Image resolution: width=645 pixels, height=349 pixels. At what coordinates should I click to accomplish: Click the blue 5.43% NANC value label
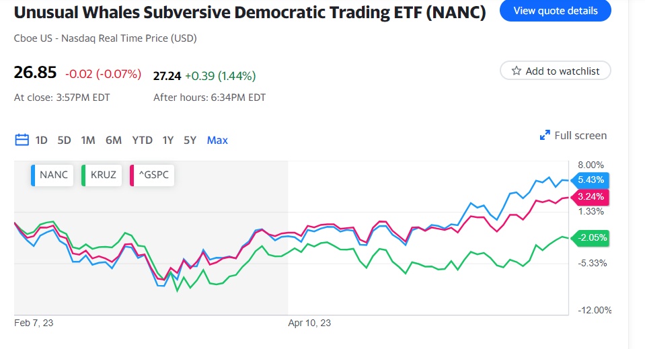click(590, 180)
